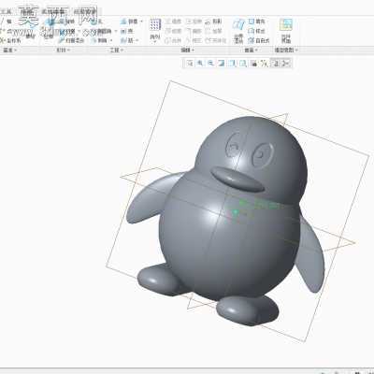Select the Rib (筋) tool
This screenshot has height=374, width=374.
coord(127,40)
